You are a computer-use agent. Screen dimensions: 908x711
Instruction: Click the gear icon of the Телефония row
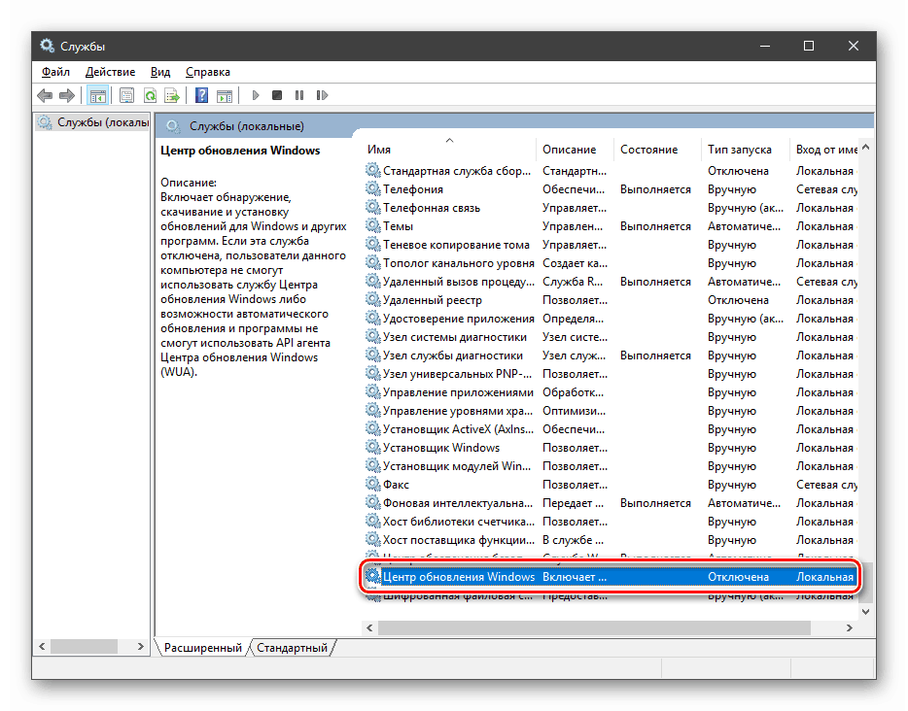coord(373,188)
